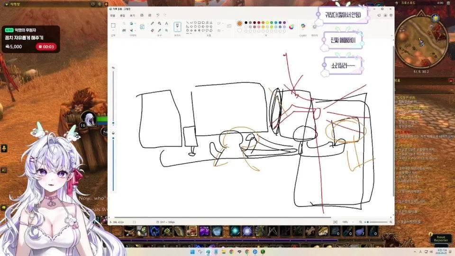Click the purple crystal ability in action bar
Screen dimensions: 455x256
tap(204, 231)
